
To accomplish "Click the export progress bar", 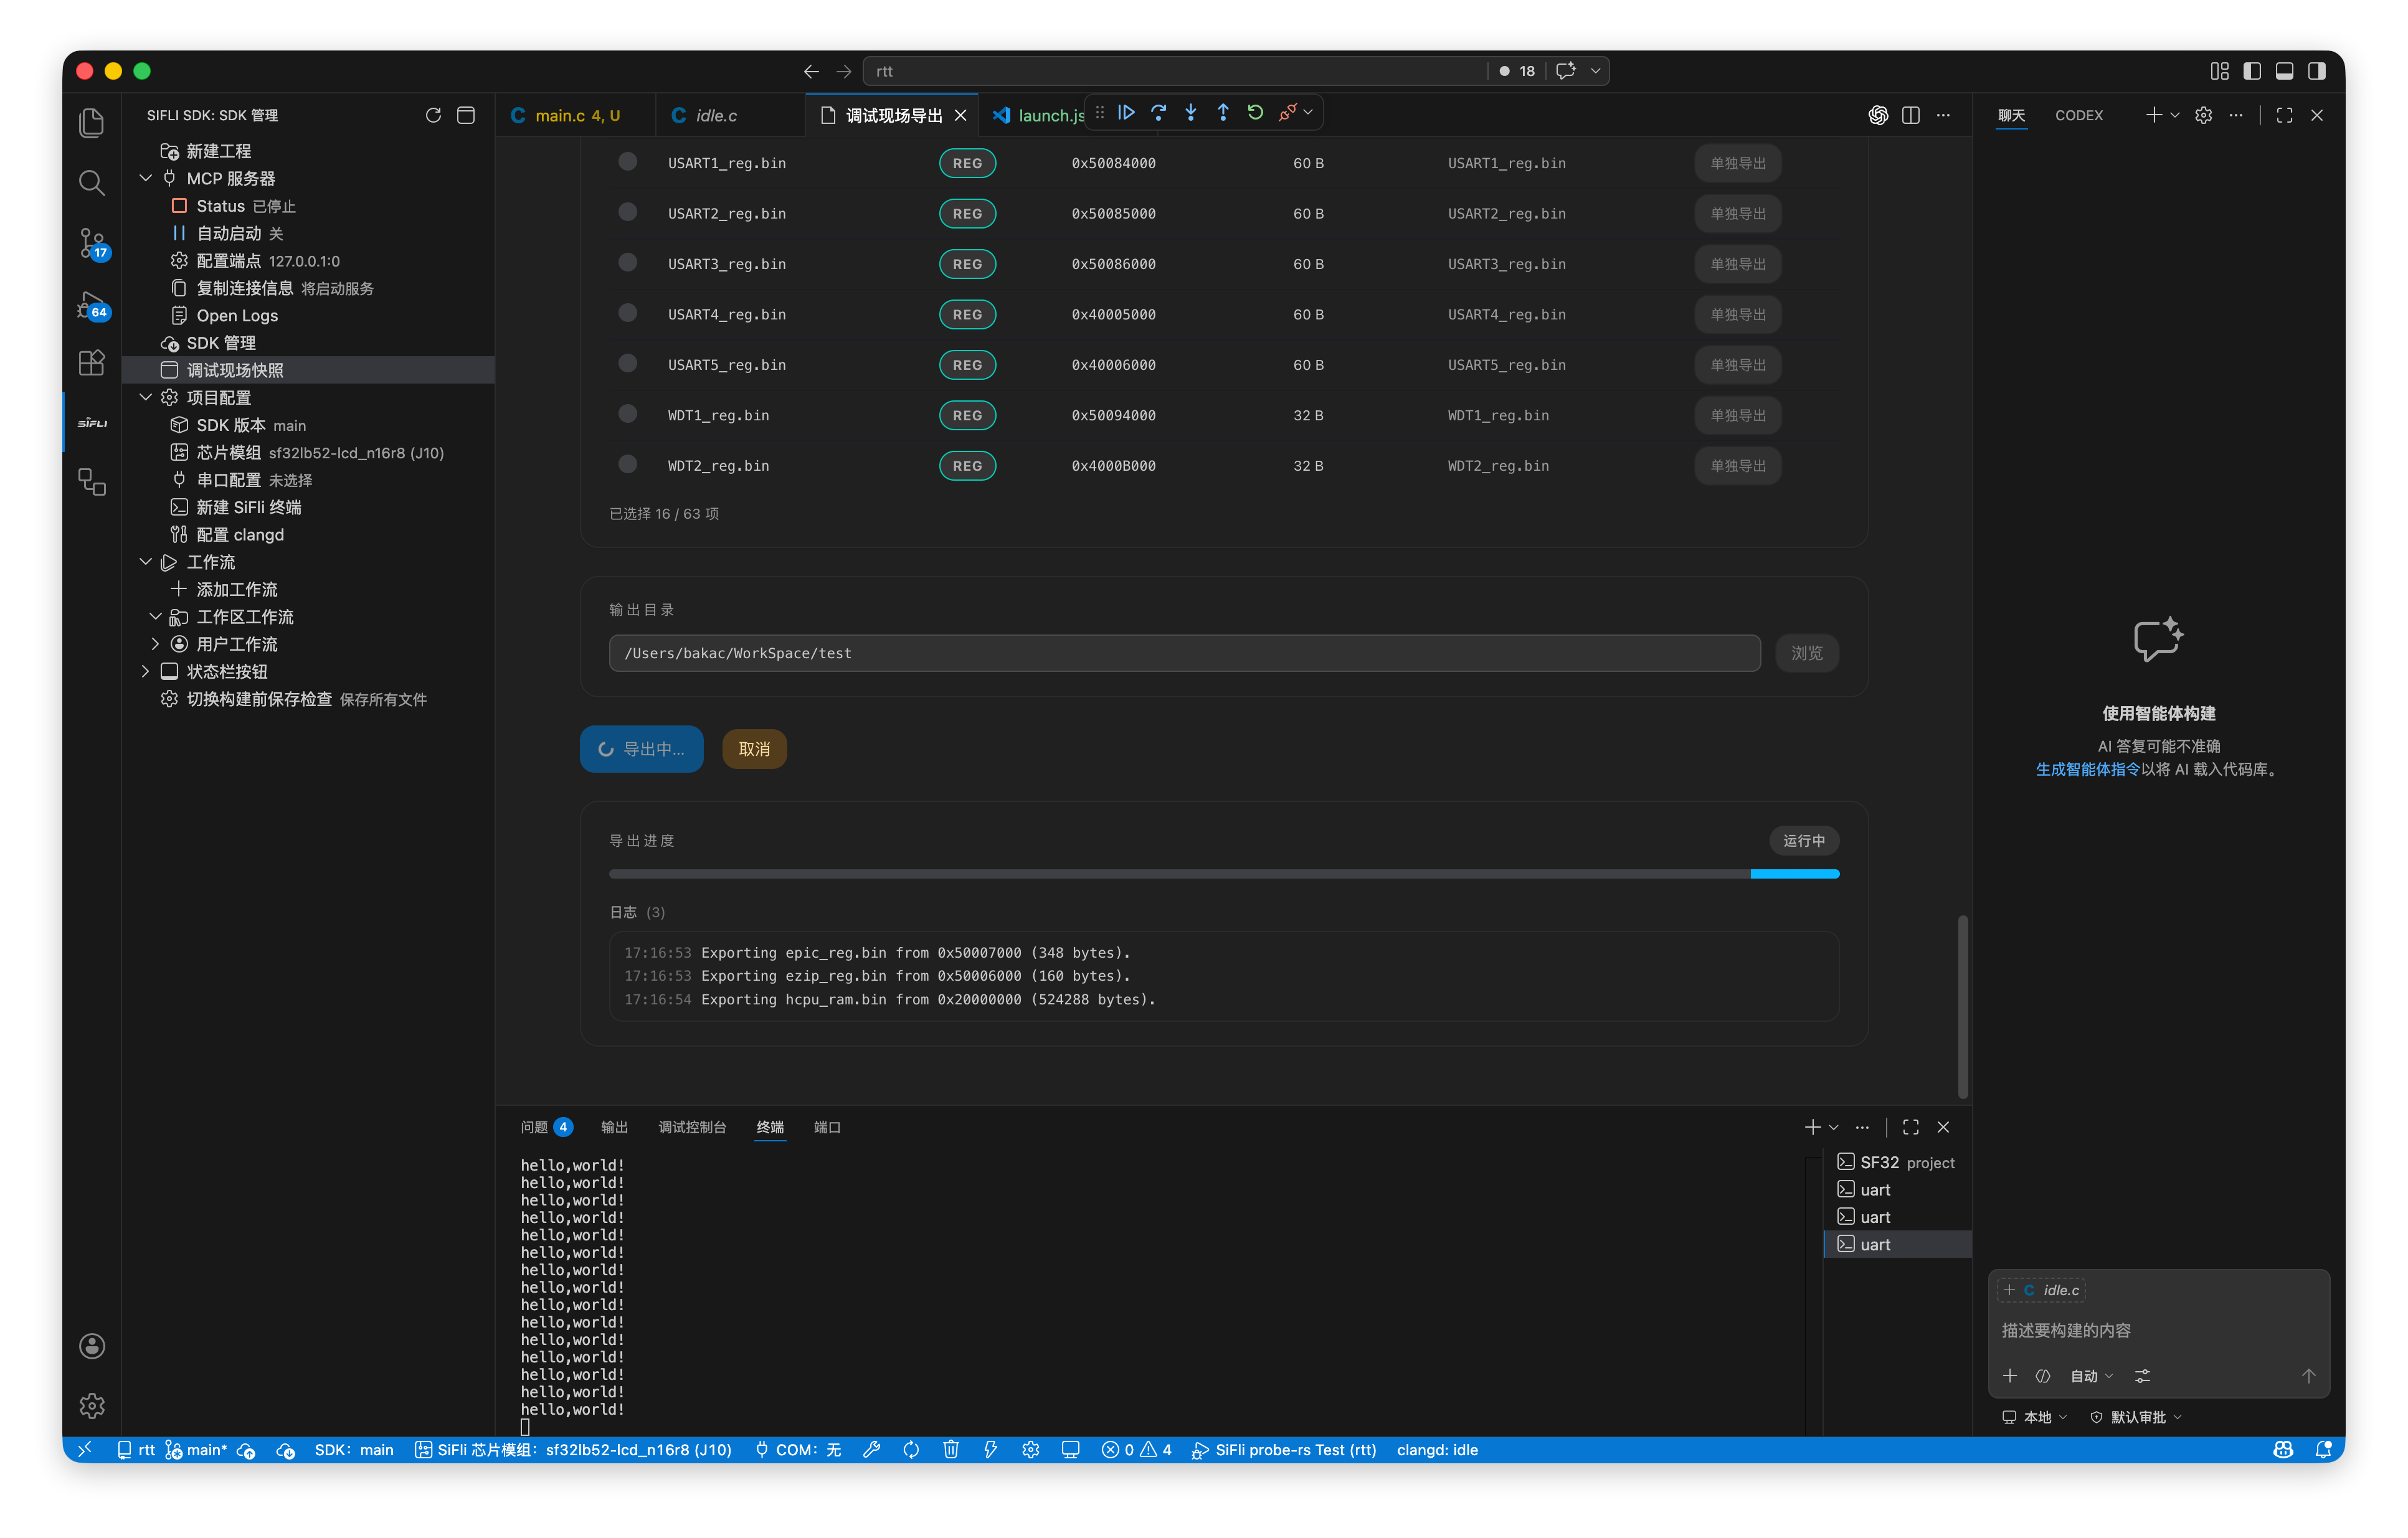I will tap(1223, 874).
